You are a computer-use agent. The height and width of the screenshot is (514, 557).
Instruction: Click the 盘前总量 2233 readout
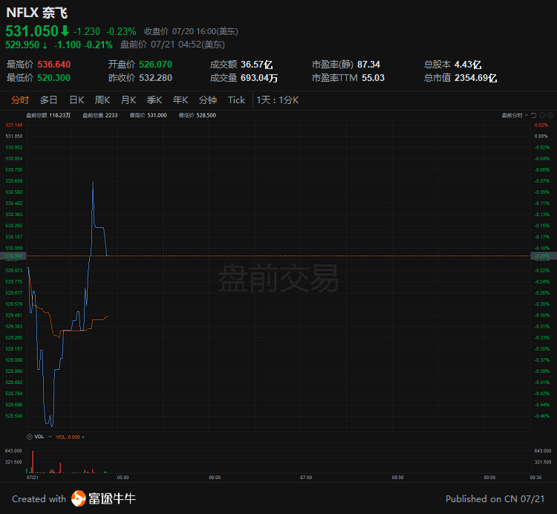tap(100, 115)
